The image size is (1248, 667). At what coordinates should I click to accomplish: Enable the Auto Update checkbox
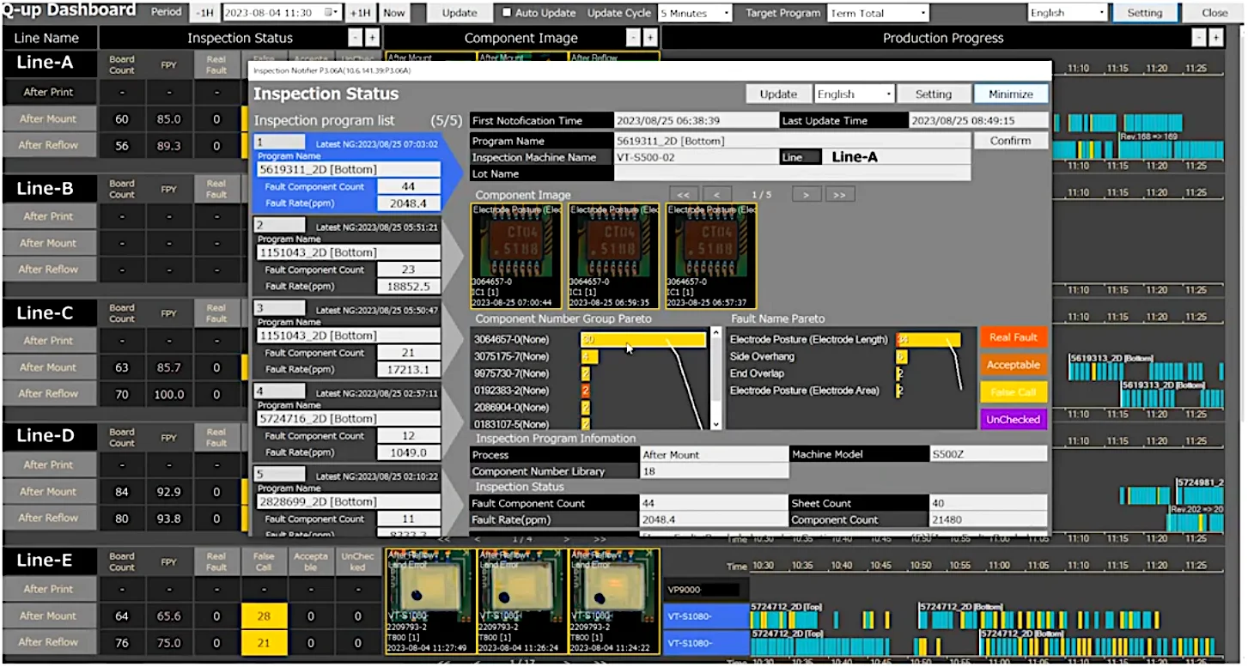[x=507, y=13]
